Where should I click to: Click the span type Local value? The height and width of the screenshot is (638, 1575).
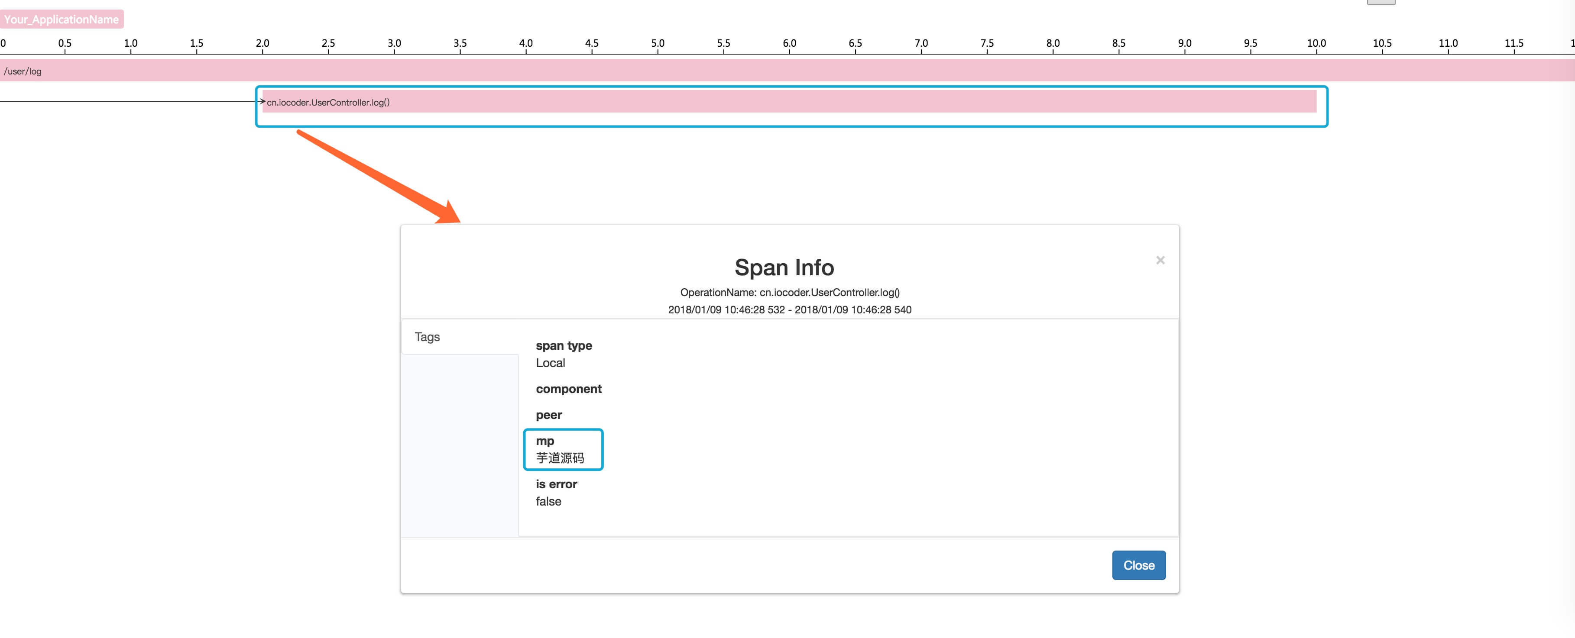tap(550, 363)
